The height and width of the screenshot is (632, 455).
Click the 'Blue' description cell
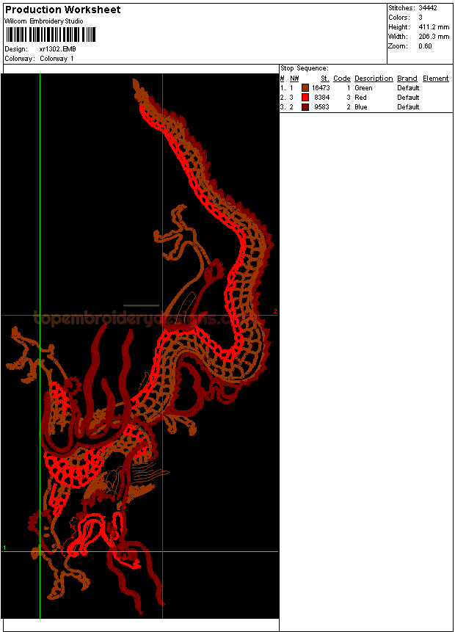[361, 107]
